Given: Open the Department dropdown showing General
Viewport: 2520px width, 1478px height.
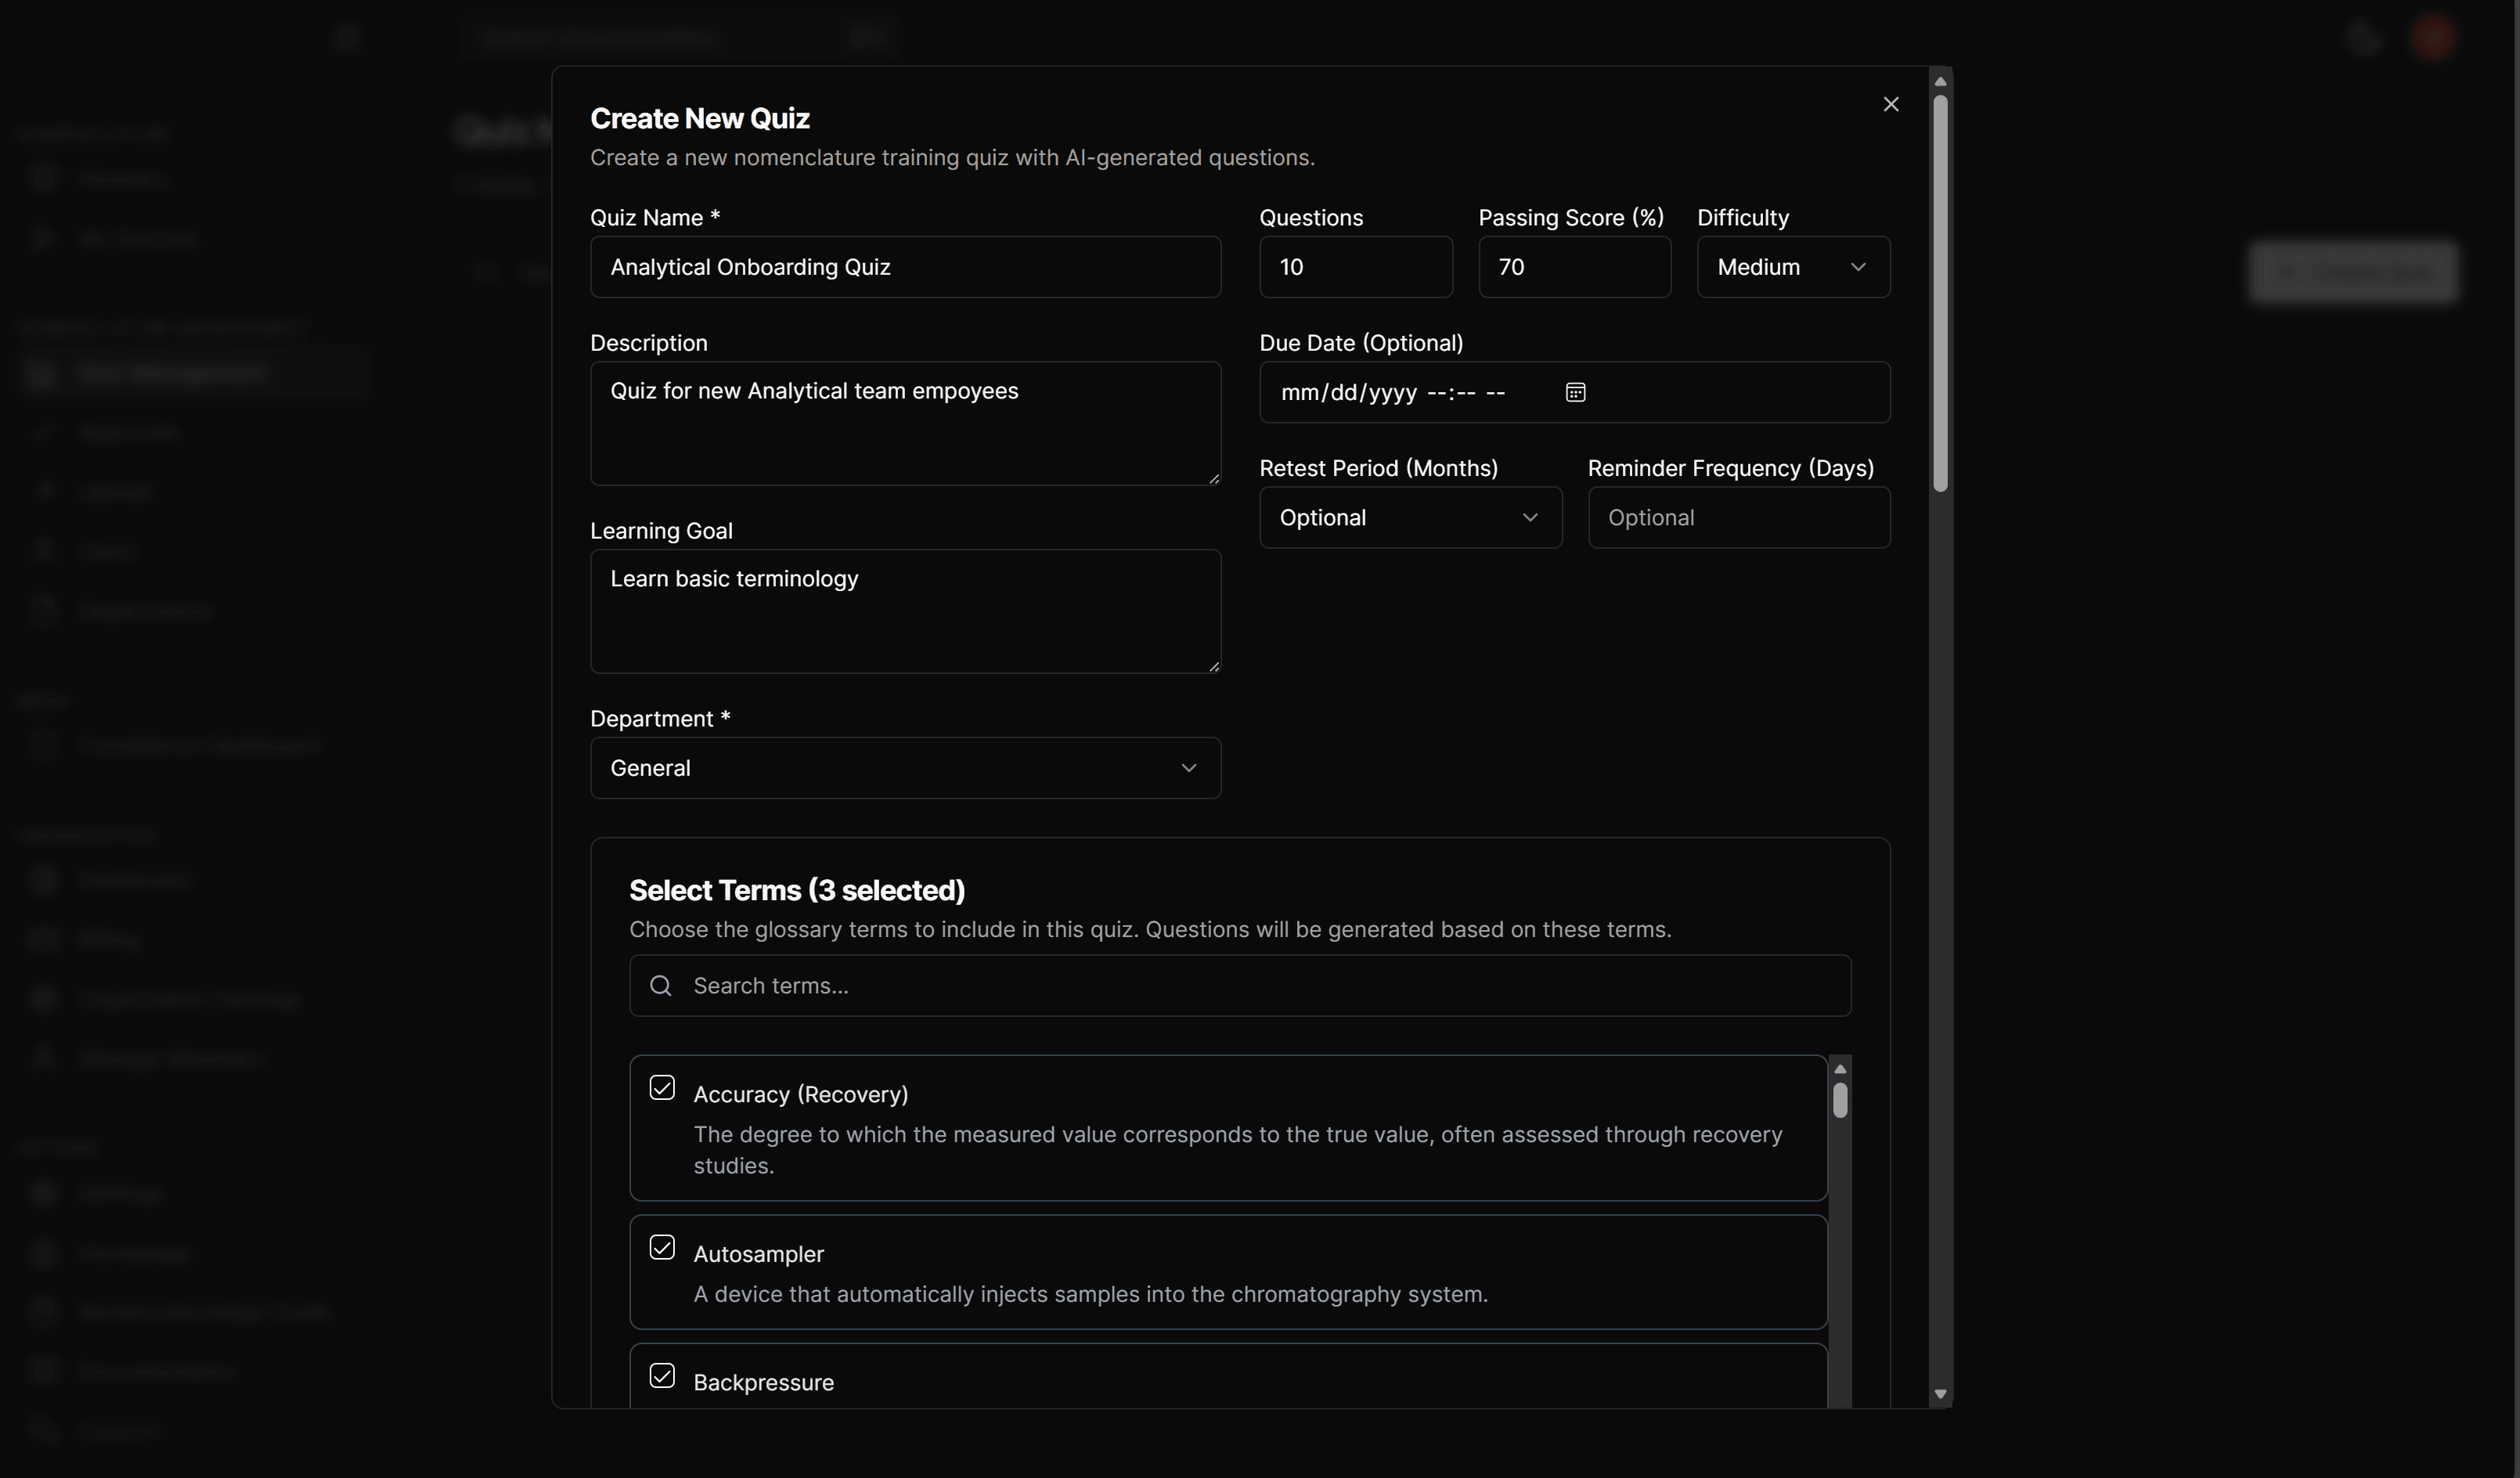Looking at the screenshot, I should click(905, 768).
